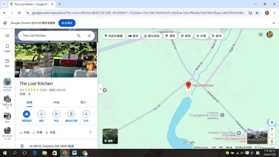Open the Recents history icon in sidebar
The image size is (279, 157).
tap(7, 61)
